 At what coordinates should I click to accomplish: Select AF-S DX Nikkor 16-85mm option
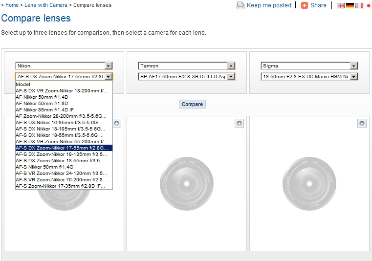tap(64, 122)
